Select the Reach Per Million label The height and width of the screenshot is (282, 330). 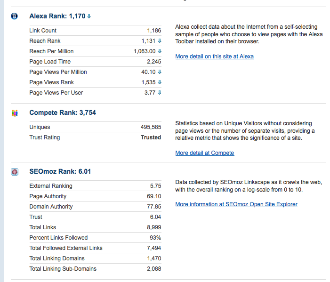(51, 51)
